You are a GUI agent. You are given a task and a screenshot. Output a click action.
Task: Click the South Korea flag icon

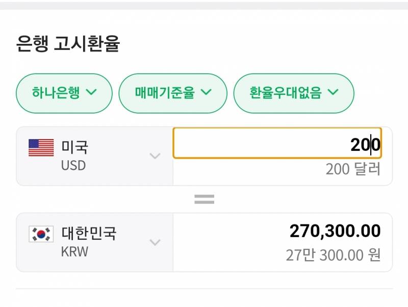click(41, 235)
